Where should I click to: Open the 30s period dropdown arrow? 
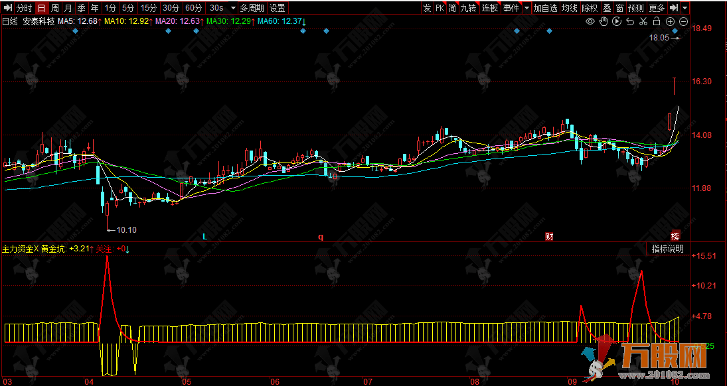tap(232, 8)
